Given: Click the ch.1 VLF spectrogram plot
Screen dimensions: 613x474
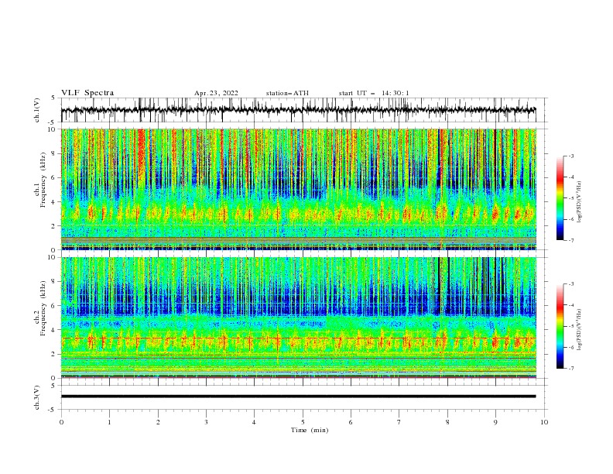Looking at the screenshot, I should [x=299, y=189].
